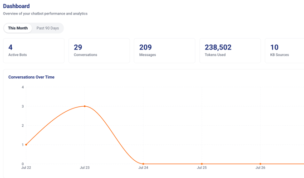Open the KB Sources stat card

point(284,51)
